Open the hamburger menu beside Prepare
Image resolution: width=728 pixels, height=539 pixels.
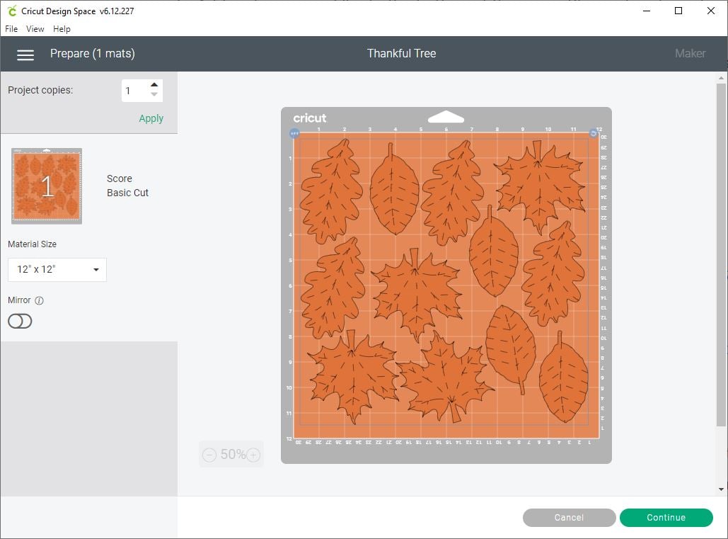coord(25,55)
